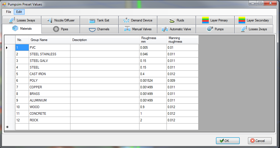This screenshot has height=148, width=280.
Task: Click the Manual Valves icon
Action: [x=127, y=29]
